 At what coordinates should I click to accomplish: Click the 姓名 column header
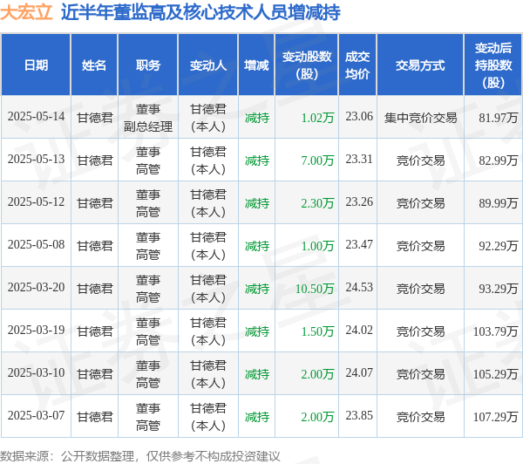(x=94, y=65)
